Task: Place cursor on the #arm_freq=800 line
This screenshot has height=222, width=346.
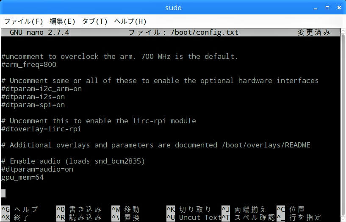Action: click(x=29, y=65)
